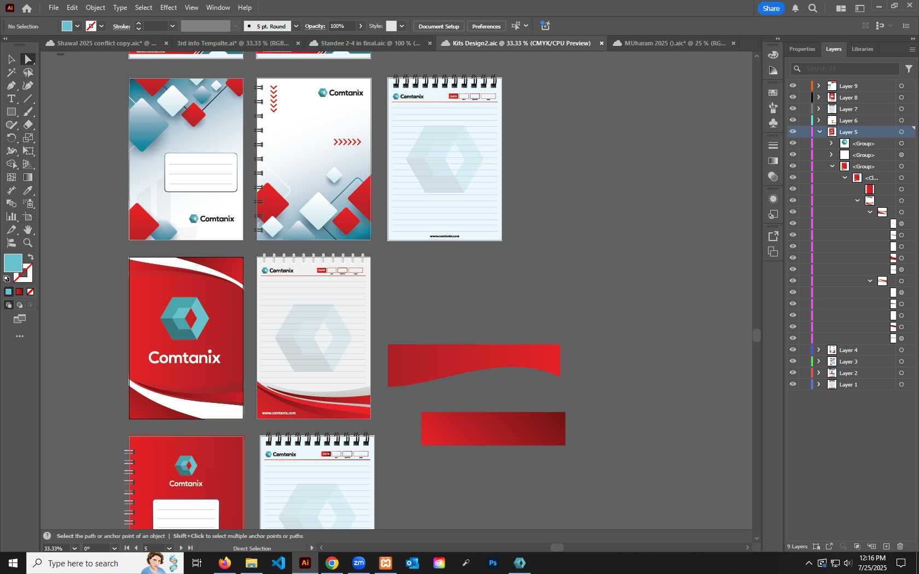Hide Layer 9 visibility eye
This screenshot has width=919, height=574.
pyautogui.click(x=793, y=86)
